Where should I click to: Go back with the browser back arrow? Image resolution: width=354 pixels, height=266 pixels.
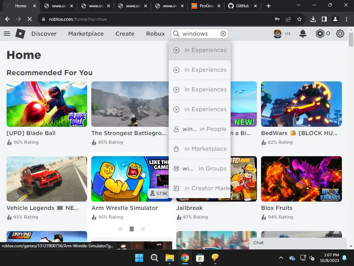[x=8, y=19]
